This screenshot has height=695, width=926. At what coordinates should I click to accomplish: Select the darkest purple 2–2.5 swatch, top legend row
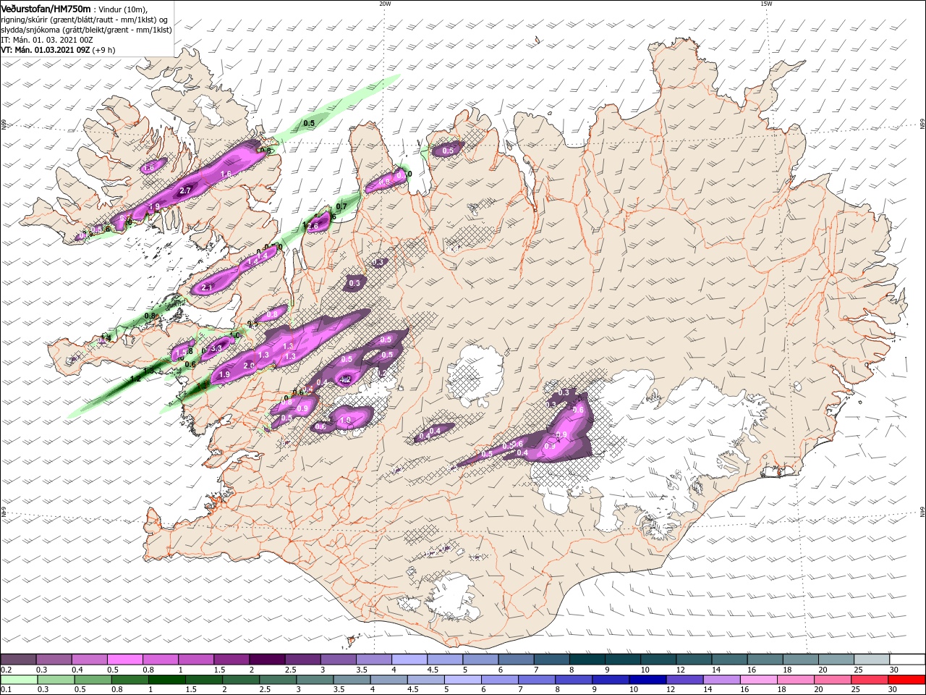(x=267, y=660)
